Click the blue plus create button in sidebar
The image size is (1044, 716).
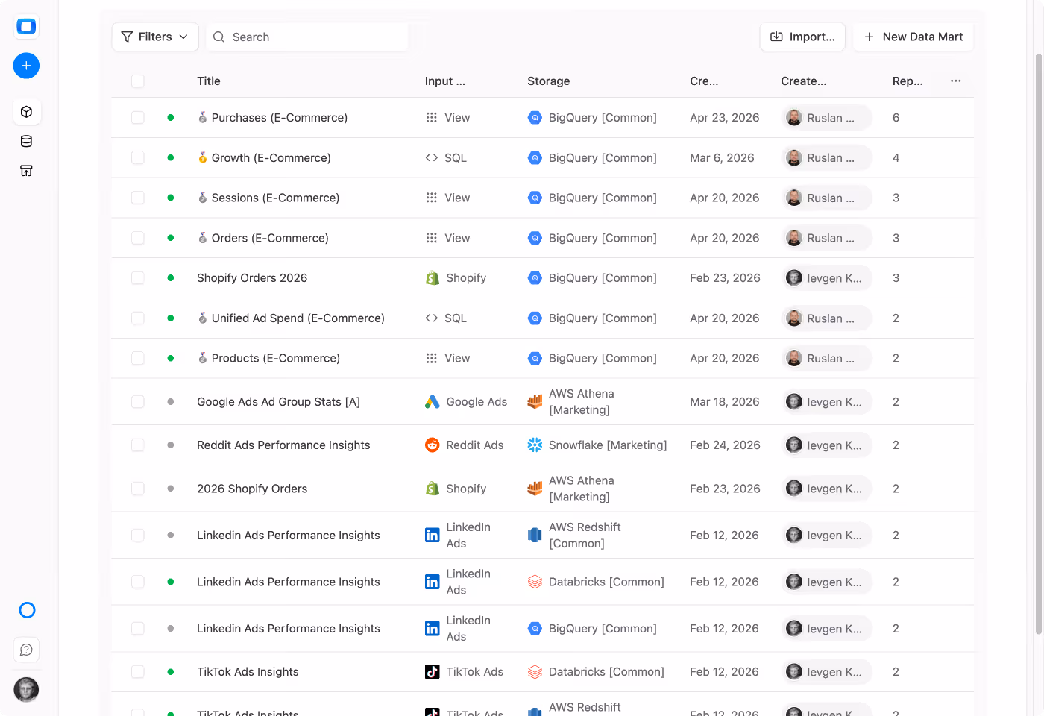(26, 66)
